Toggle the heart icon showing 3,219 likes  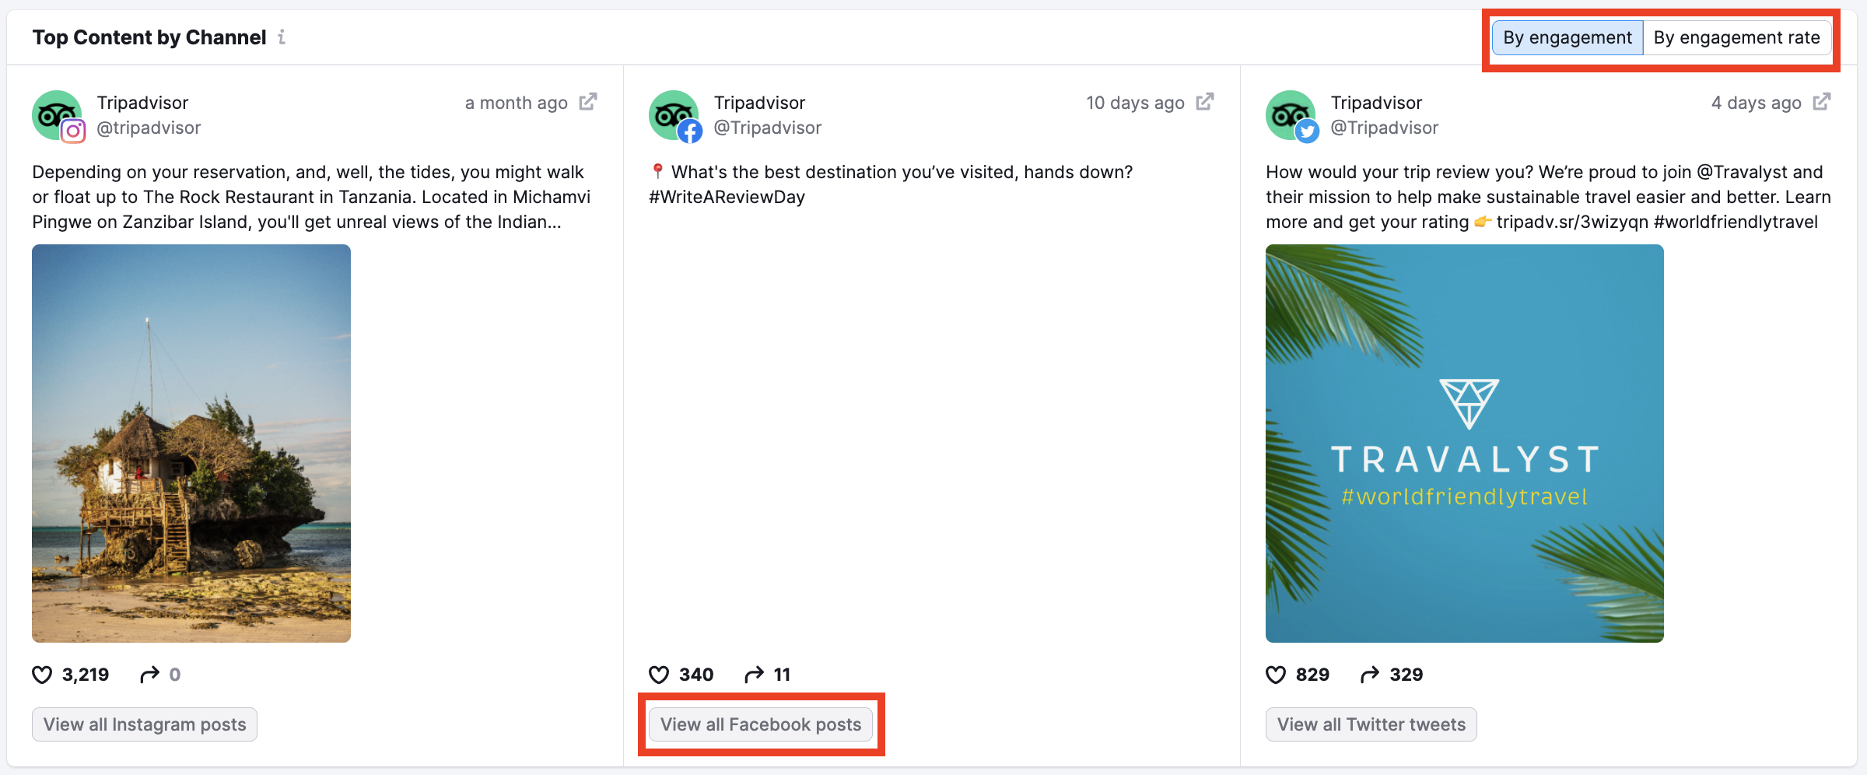[x=43, y=675]
